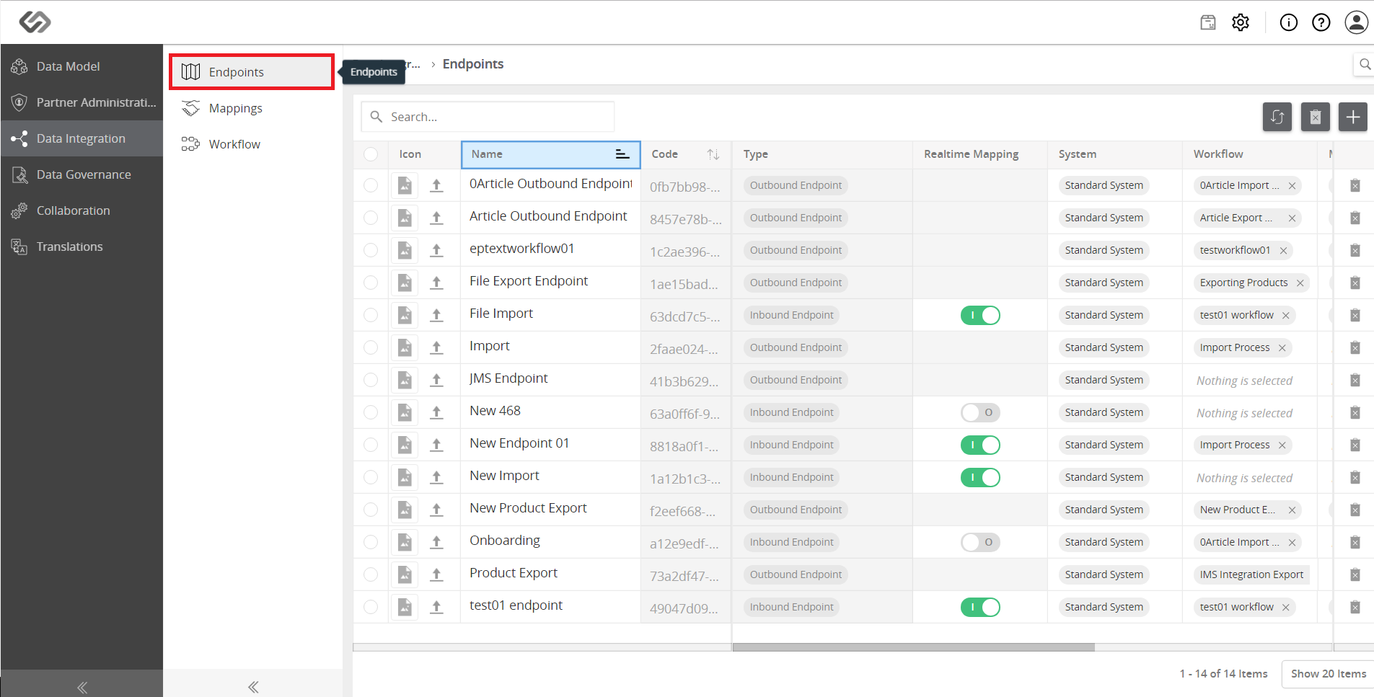Image resolution: width=1374 pixels, height=697 pixels.
Task: Collapse the main left sidebar
Action: [x=82, y=687]
